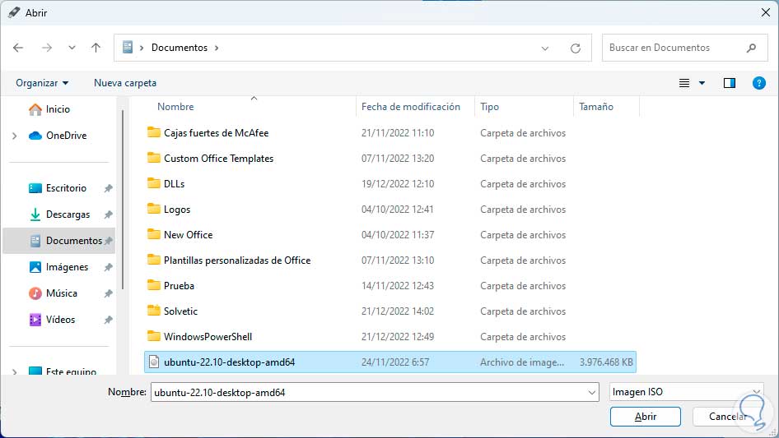Click the 24/11/2022 6:57 date cell
Screen dimensions: 779x438
395,362
